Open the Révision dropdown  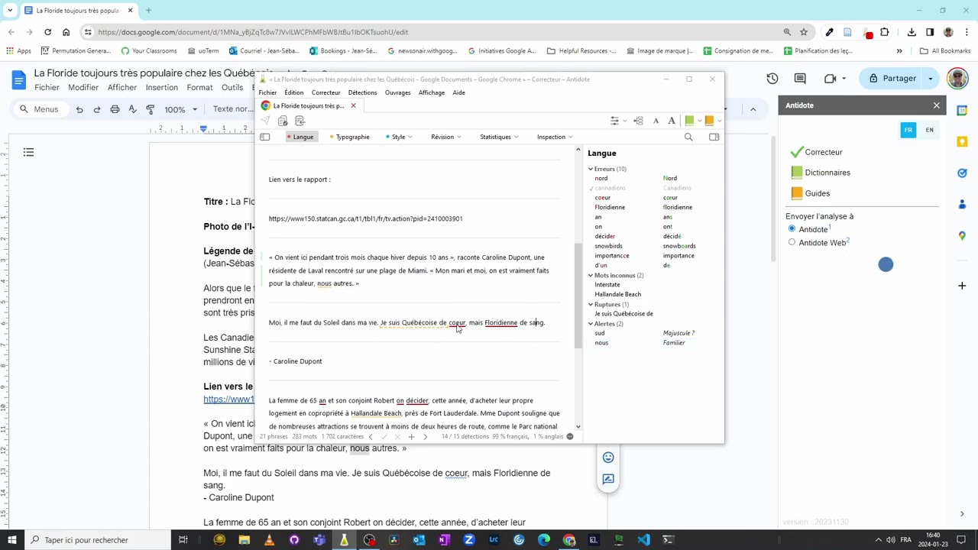446,137
